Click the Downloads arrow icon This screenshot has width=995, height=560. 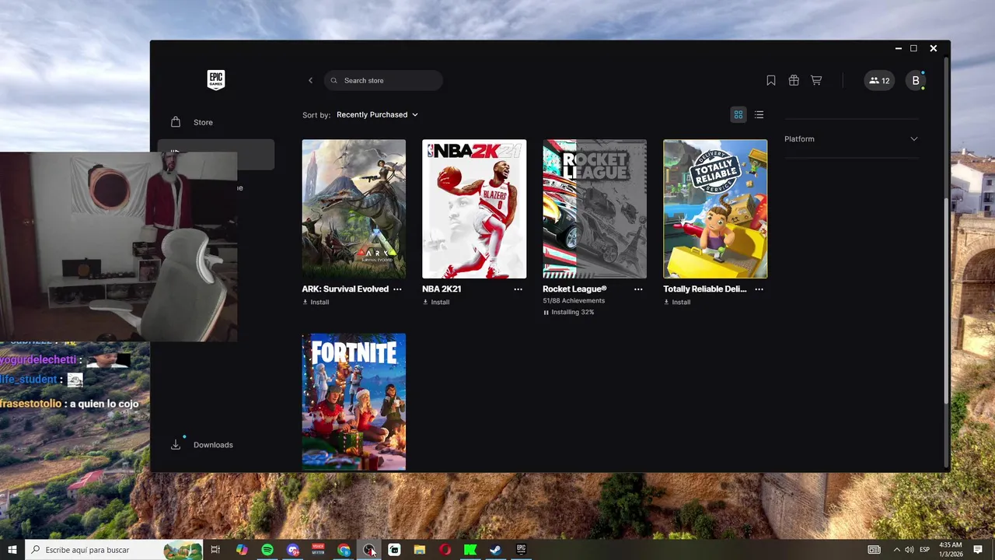[176, 445]
